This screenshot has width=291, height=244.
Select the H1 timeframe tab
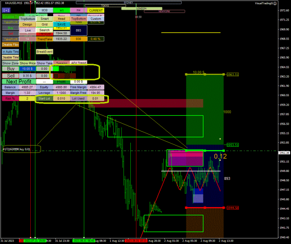(61, 10)
